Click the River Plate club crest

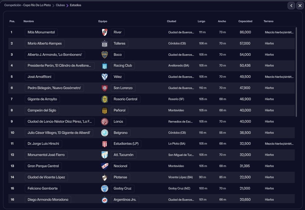pyautogui.click(x=105, y=32)
